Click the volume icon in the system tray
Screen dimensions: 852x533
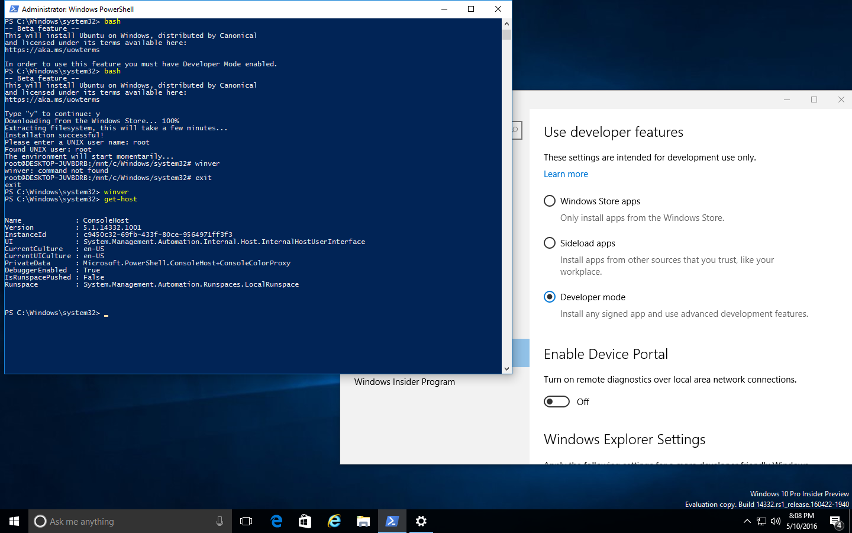pyautogui.click(x=775, y=521)
